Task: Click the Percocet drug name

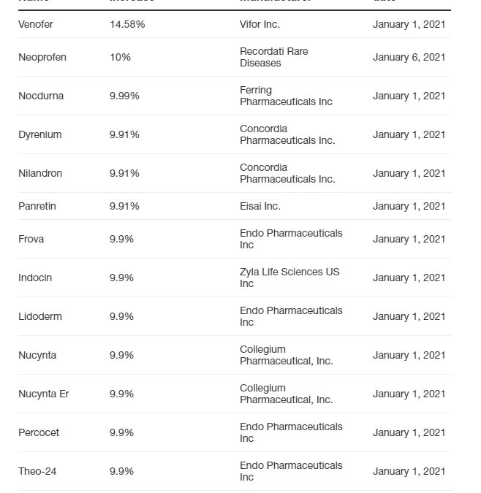Action: click(39, 432)
